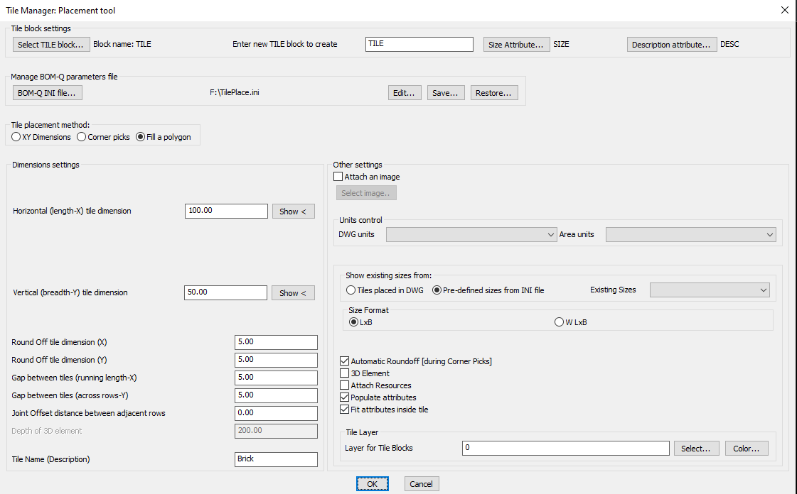The height and width of the screenshot is (494, 797).
Task: Select the W LxB size format
Action: click(560, 322)
